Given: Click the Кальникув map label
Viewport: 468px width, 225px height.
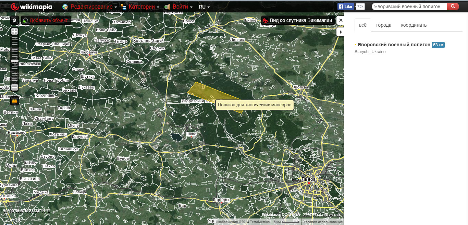Looking at the screenshot, I should tap(69, 149).
